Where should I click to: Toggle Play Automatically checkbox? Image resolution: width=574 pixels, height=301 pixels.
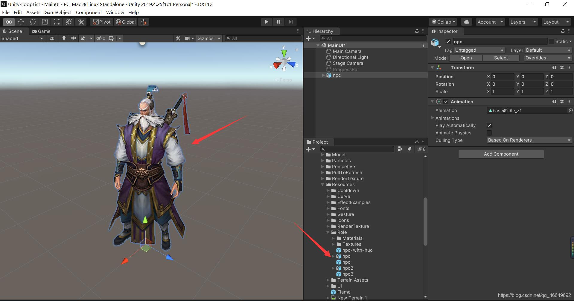489,125
